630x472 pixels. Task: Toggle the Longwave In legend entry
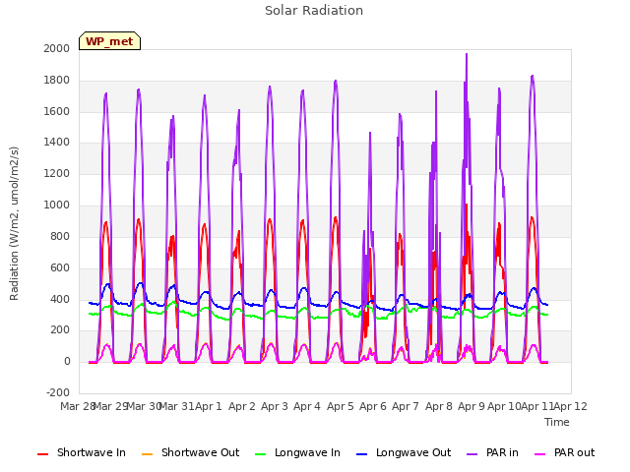[x=297, y=452]
